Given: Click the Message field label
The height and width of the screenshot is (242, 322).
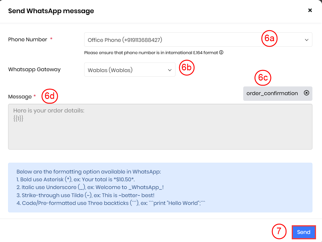Looking at the screenshot, I should [x=20, y=97].
